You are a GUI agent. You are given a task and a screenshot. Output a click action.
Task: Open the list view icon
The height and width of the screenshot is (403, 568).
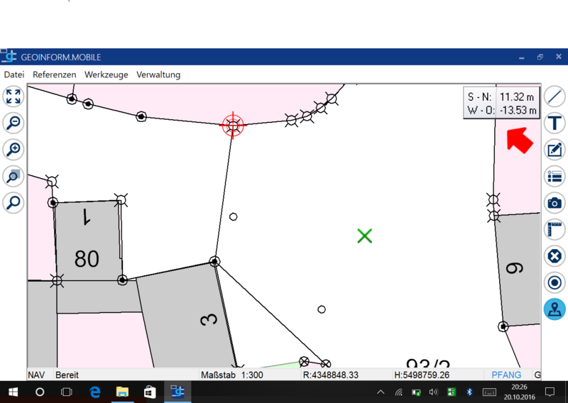pyautogui.click(x=555, y=177)
